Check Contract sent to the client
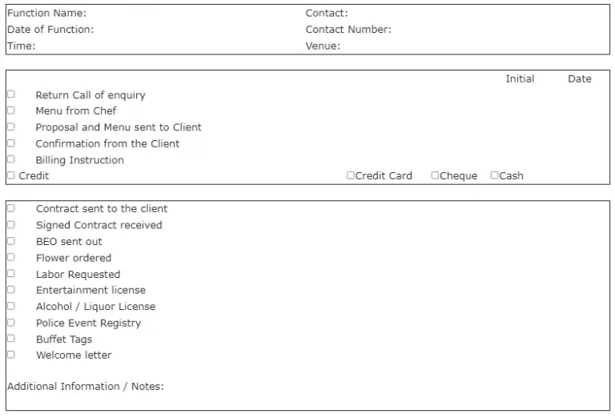615x418 pixels. pyautogui.click(x=11, y=208)
